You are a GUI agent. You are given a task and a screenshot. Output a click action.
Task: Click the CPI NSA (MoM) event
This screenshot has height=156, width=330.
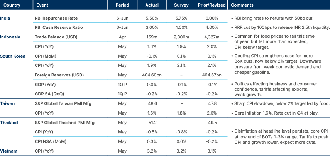coord(51,141)
